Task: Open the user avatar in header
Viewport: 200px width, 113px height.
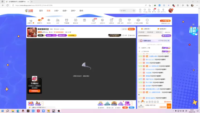Action: [x=170, y=11]
